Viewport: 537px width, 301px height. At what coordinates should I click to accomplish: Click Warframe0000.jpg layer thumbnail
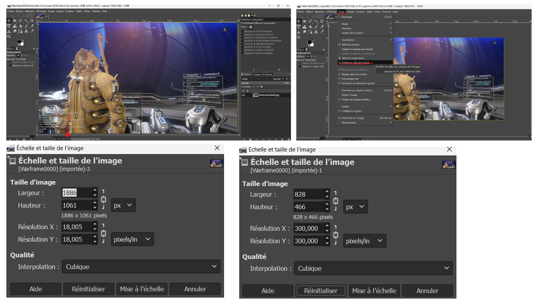(x=255, y=95)
